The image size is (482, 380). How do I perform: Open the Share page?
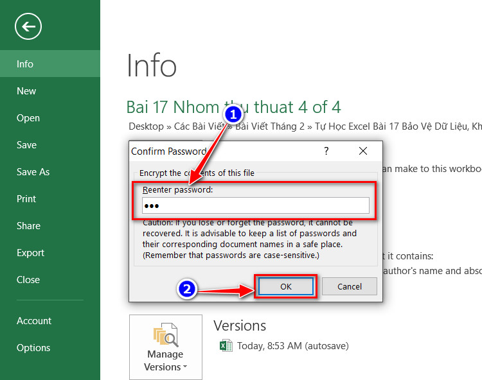pyautogui.click(x=49, y=226)
